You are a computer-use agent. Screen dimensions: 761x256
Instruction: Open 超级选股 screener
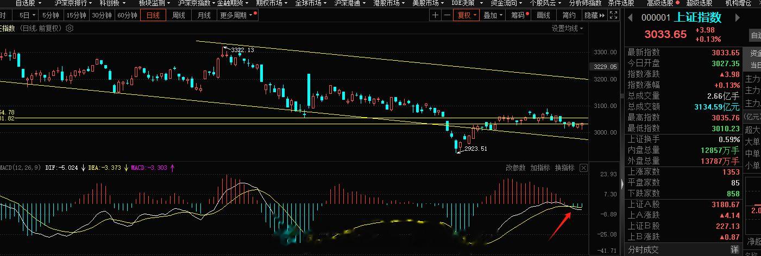pos(699,3)
